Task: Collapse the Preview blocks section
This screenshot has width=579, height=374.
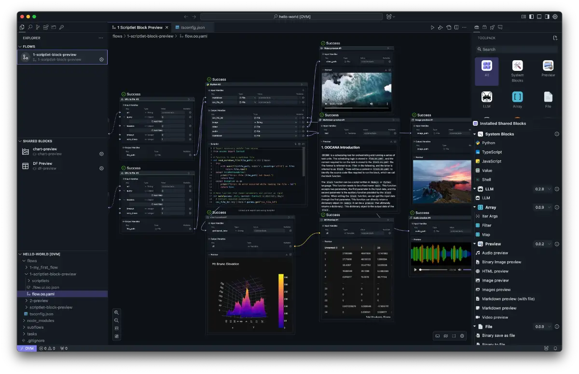Action: (x=475, y=244)
